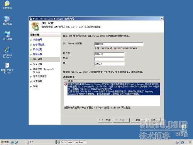Select the 设置摘要 installation step
The width and height of the screenshot is (193, 145).
pyautogui.click(x=37, y=81)
